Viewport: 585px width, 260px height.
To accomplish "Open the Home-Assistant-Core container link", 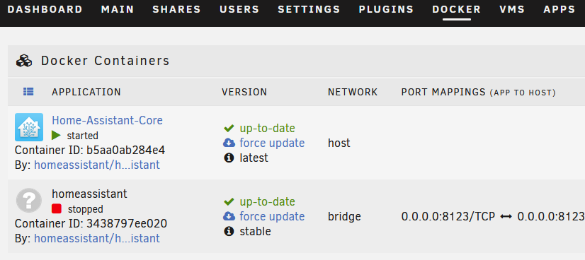I will click(107, 120).
